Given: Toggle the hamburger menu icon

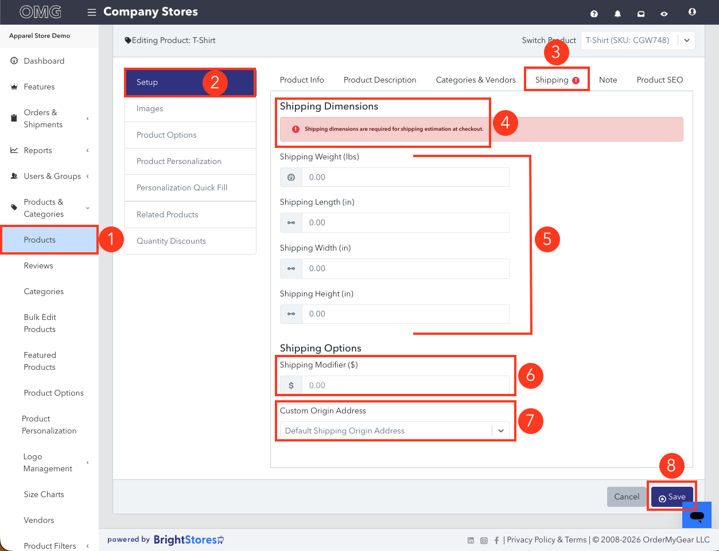Looking at the screenshot, I should point(92,12).
